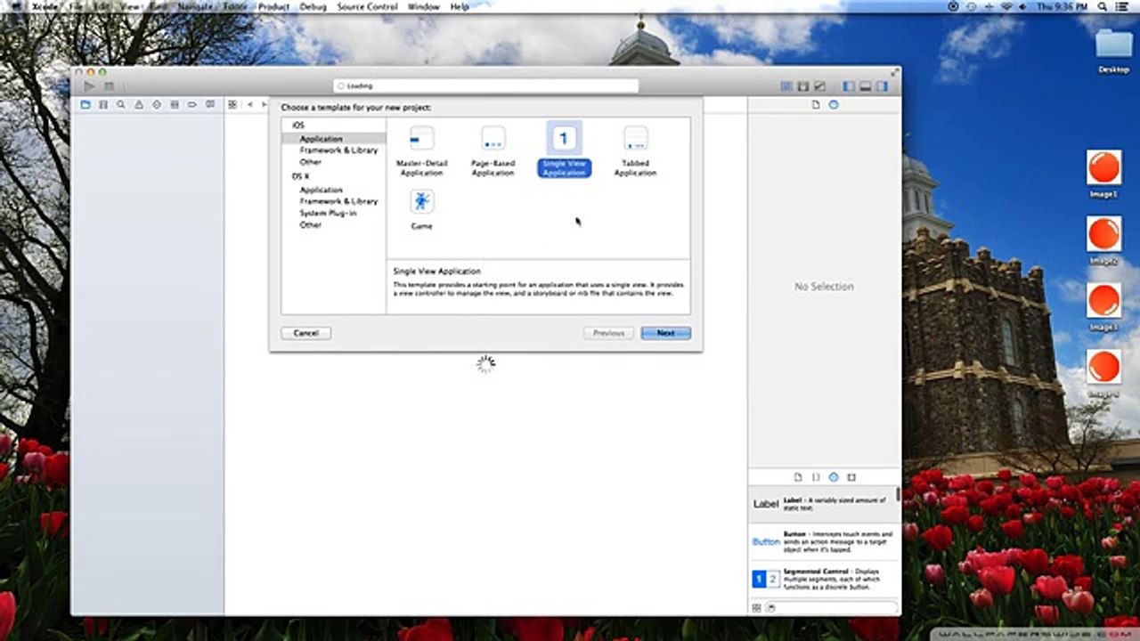Click the Cancel button
The image size is (1140, 641).
coord(306,333)
